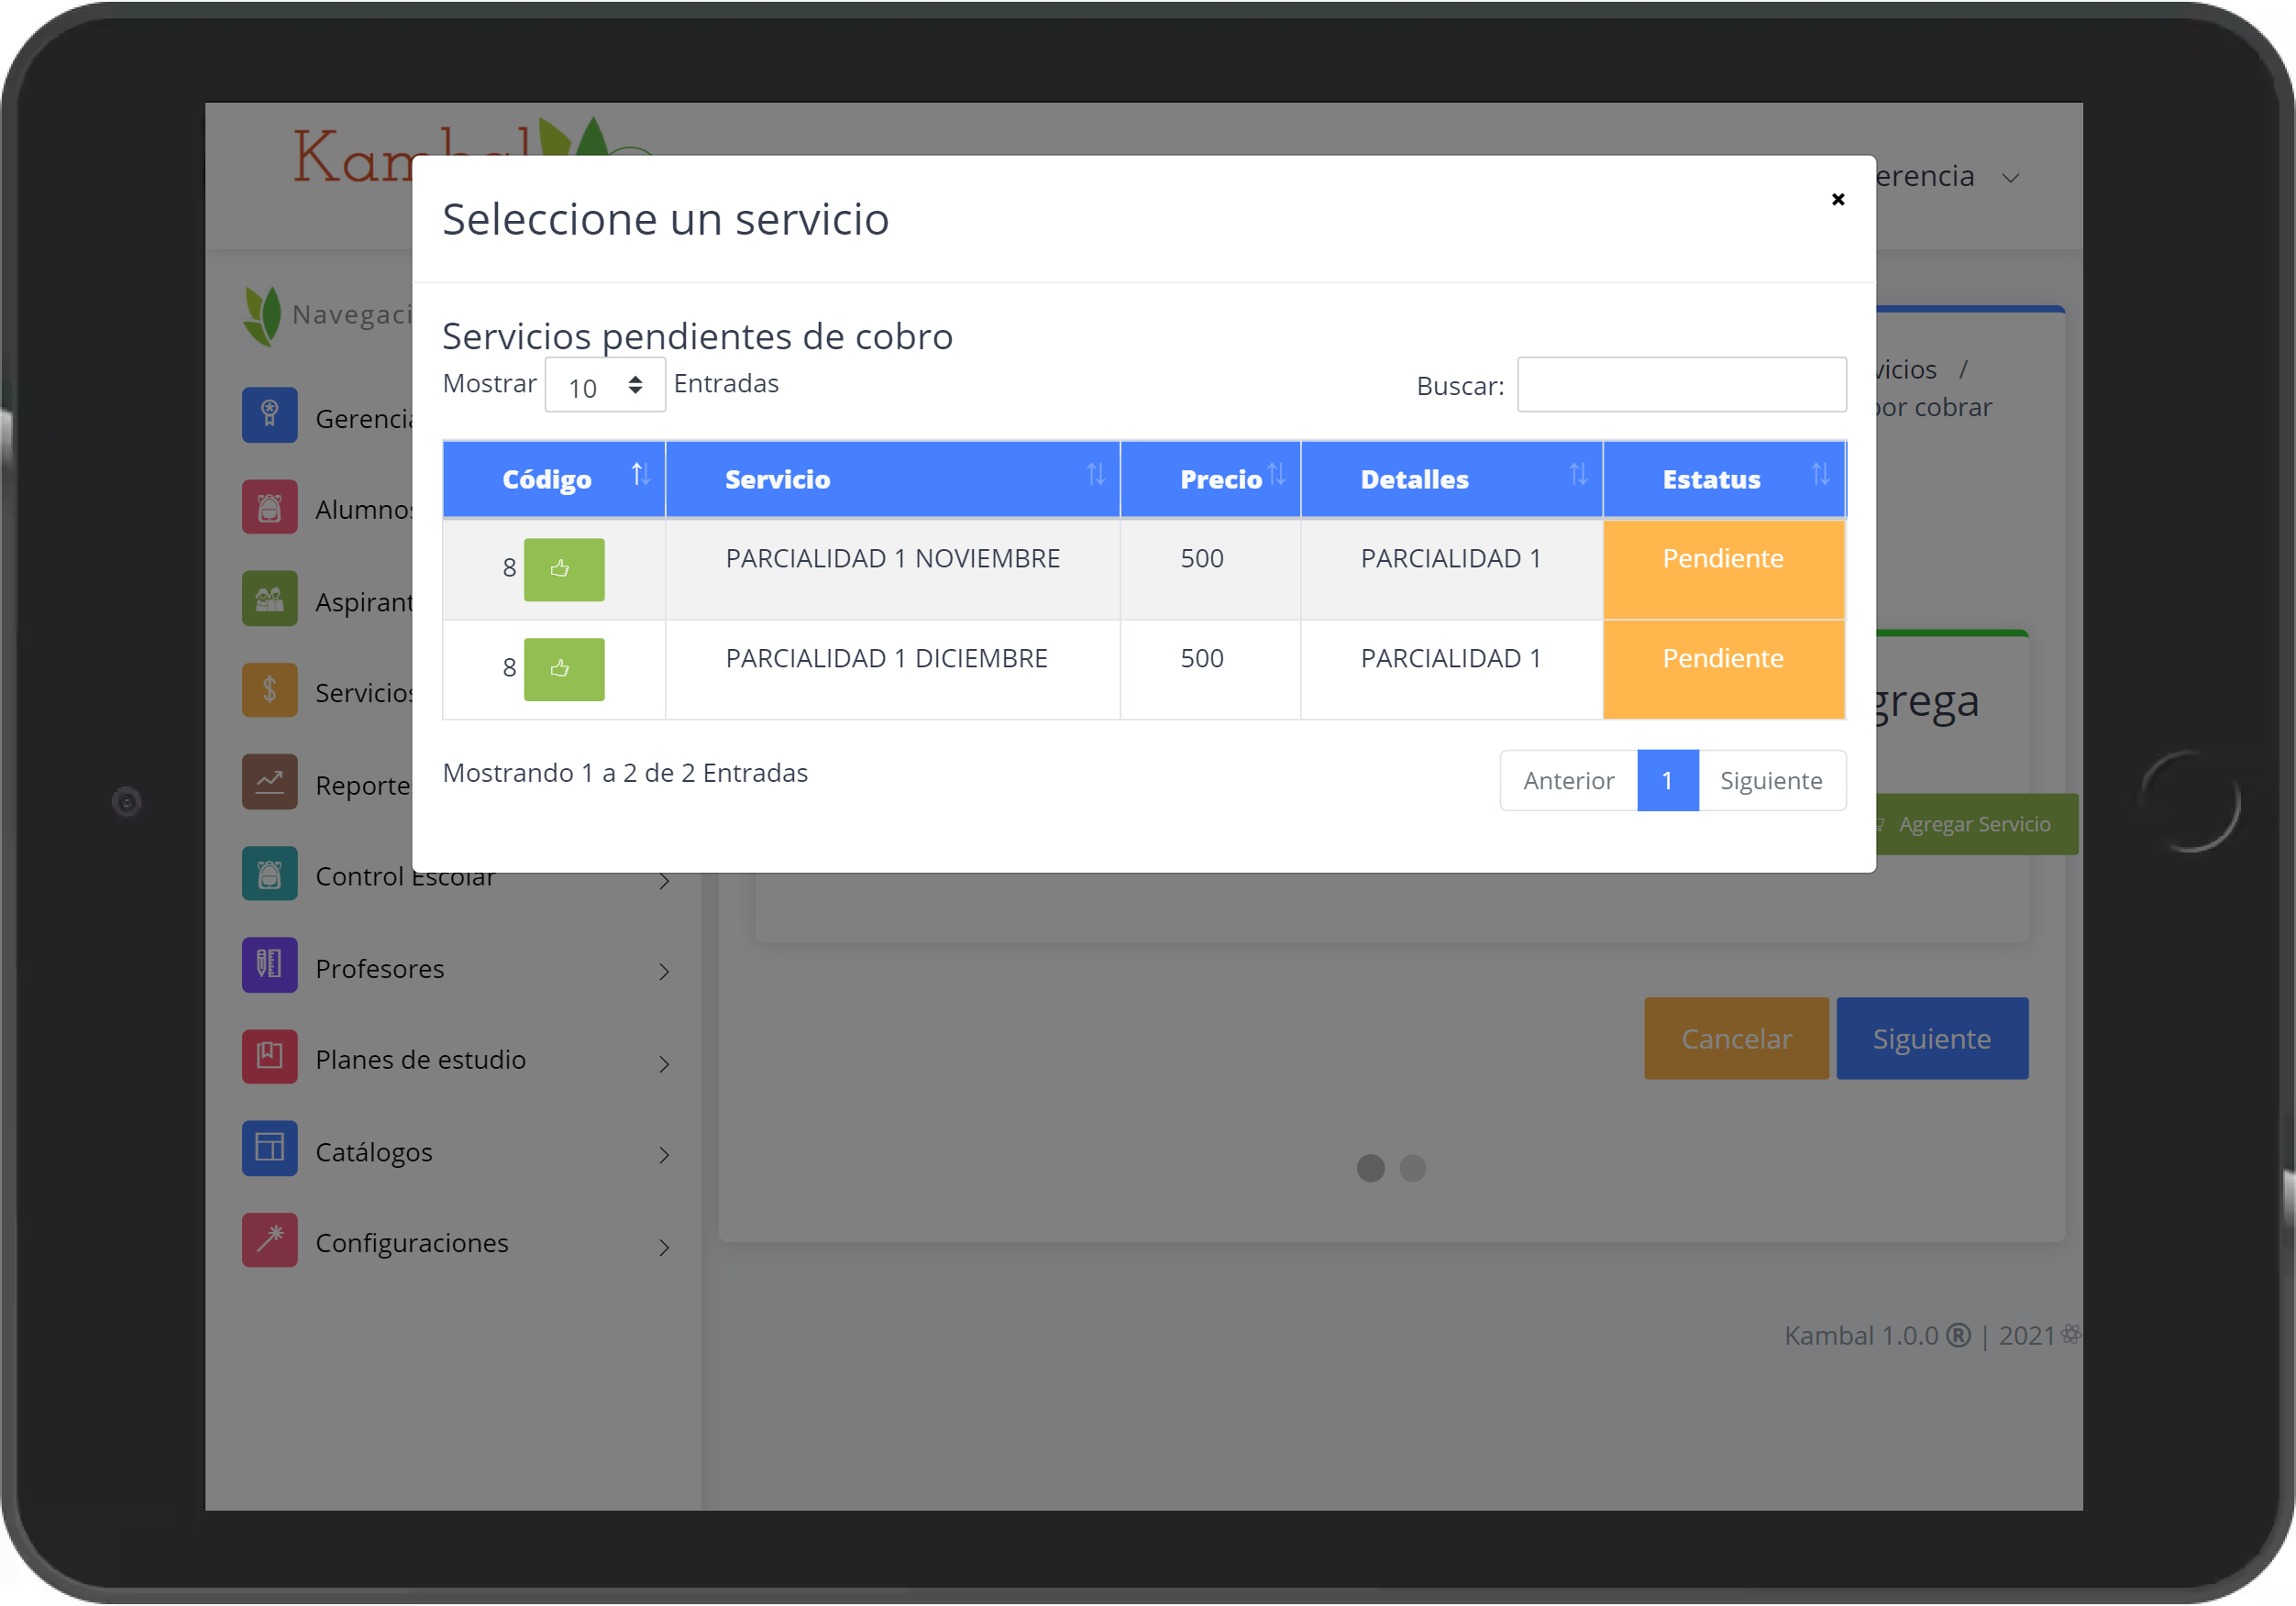Click the orange Cancelar button

click(1737, 1039)
